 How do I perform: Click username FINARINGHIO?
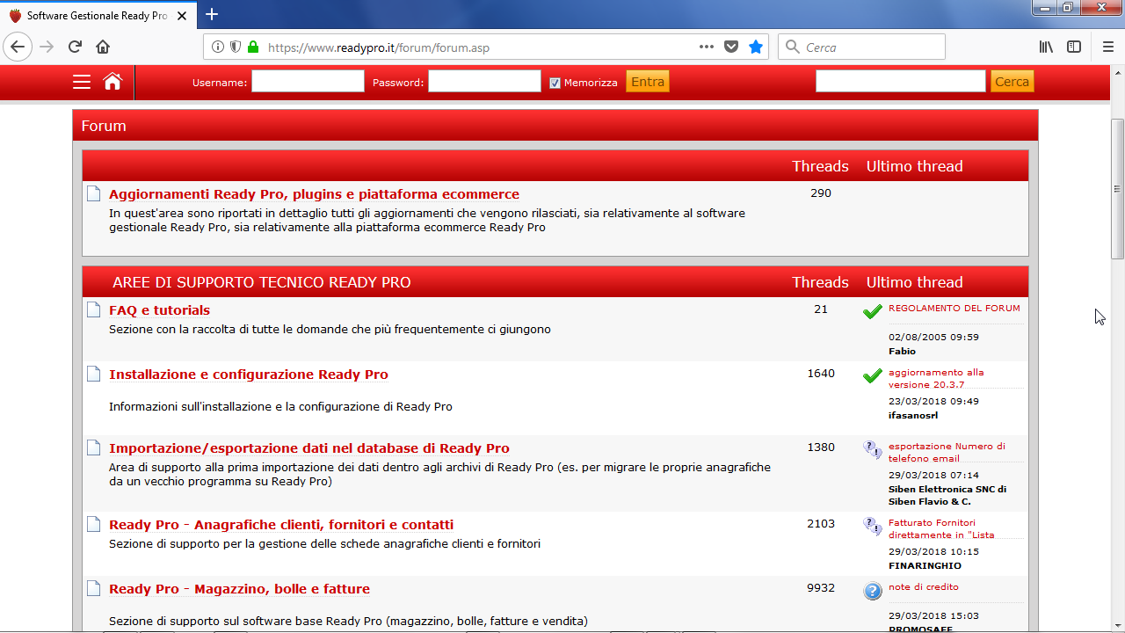click(925, 566)
